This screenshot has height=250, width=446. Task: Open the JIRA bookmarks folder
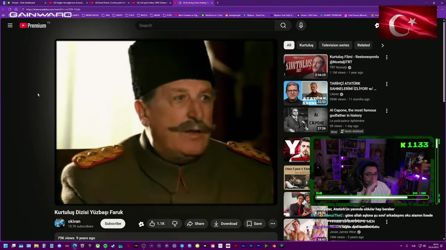tap(106, 15)
